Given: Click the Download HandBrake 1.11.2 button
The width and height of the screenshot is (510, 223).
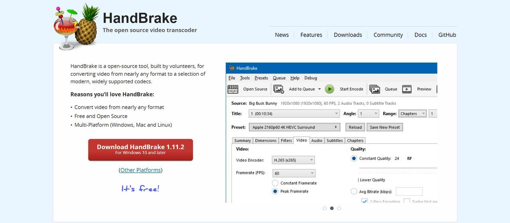Looking at the screenshot, I should coord(141,150).
